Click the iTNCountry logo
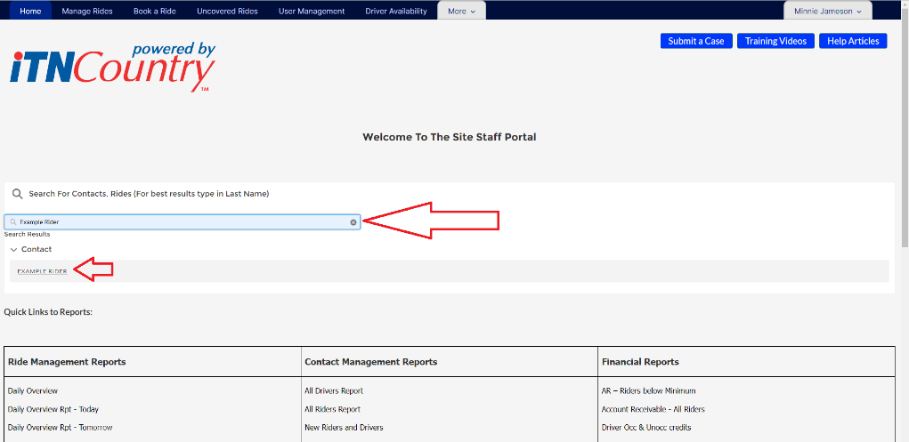Image resolution: width=909 pixels, height=442 pixels. tap(112, 68)
